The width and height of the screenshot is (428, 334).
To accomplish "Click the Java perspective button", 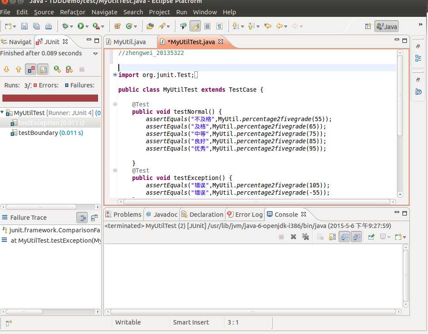I will 386,26.
